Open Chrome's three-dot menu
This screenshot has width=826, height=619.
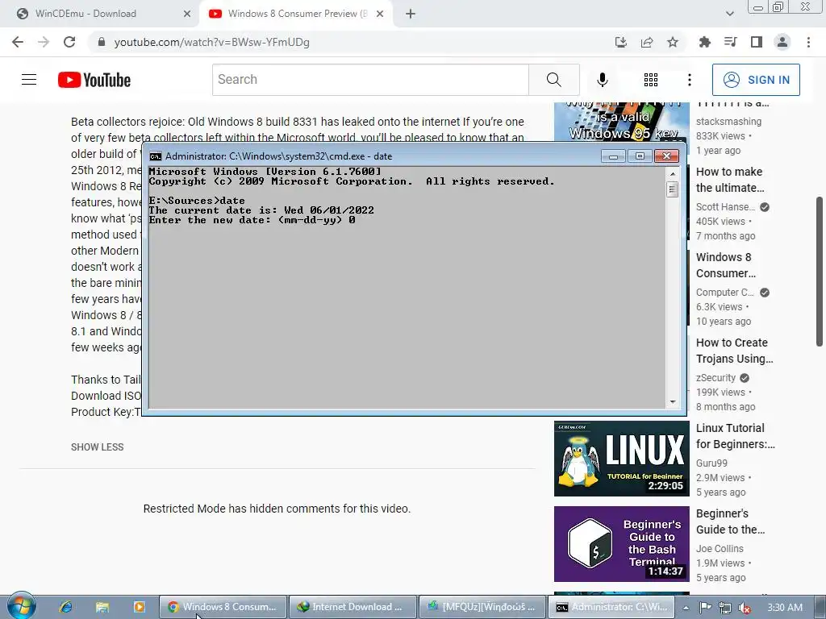[x=808, y=42]
